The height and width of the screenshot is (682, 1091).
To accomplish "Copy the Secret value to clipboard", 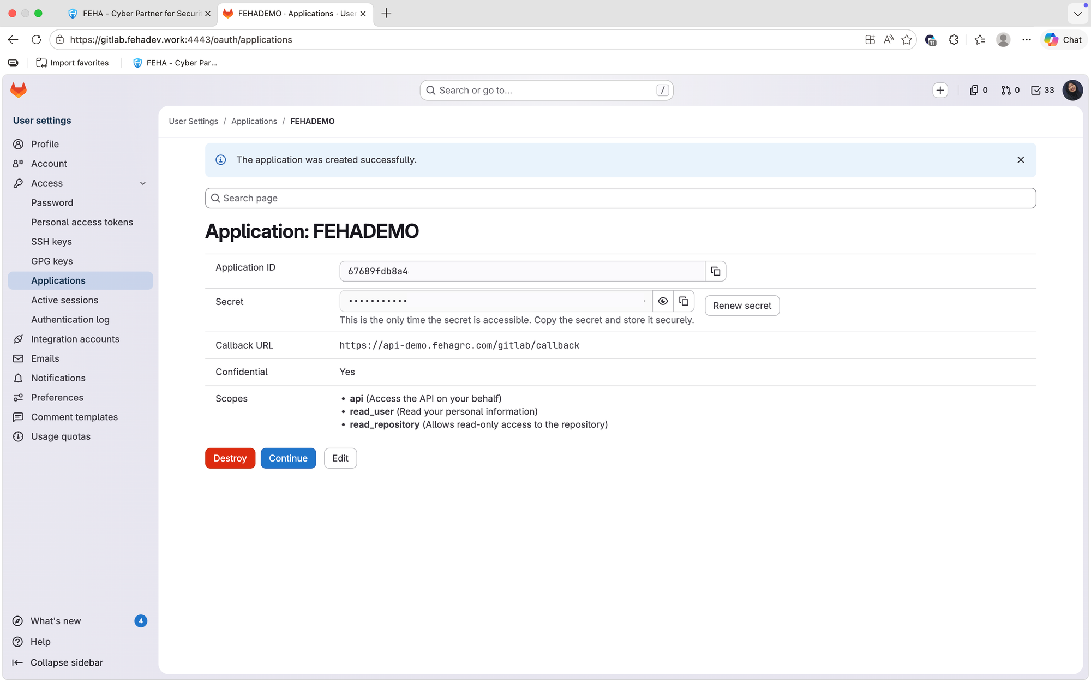I will coord(684,301).
